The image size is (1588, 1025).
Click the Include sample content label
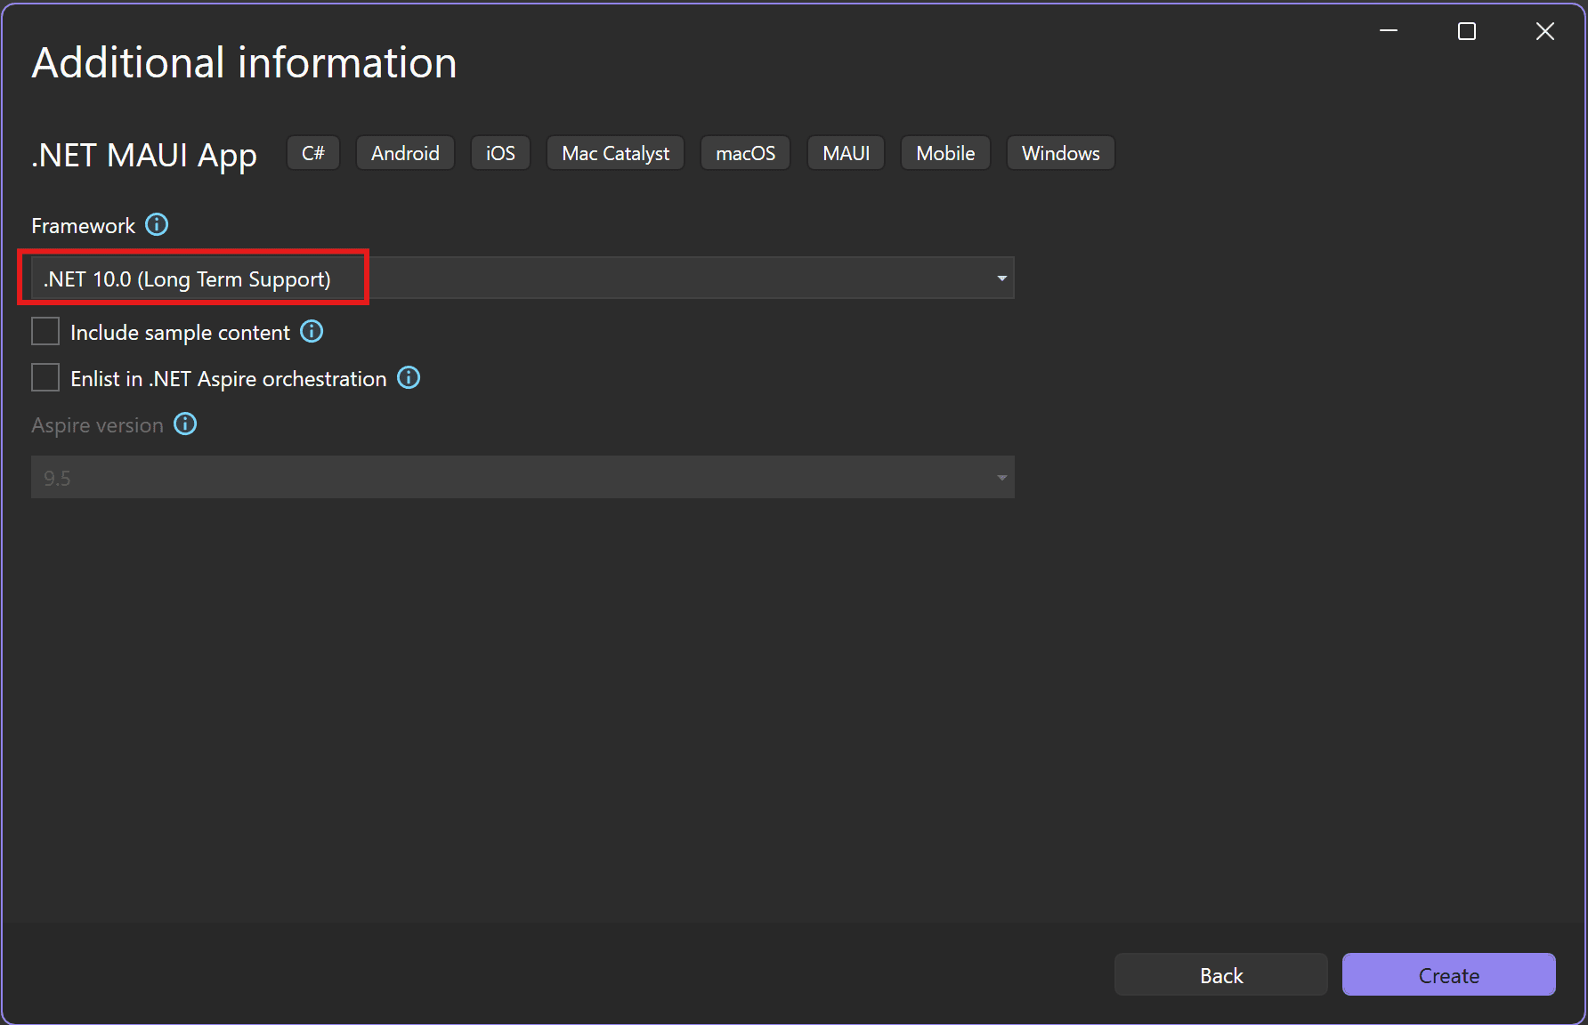click(180, 332)
